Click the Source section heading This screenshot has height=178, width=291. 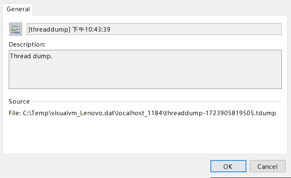pos(19,101)
